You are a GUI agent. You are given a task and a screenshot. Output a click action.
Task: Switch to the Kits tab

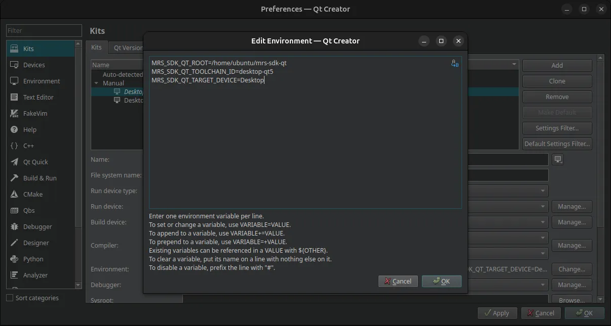[x=96, y=48]
